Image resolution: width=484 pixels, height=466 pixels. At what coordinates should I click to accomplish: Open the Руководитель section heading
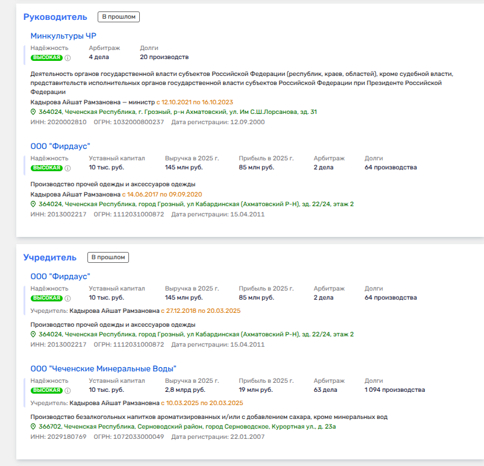[x=55, y=17]
